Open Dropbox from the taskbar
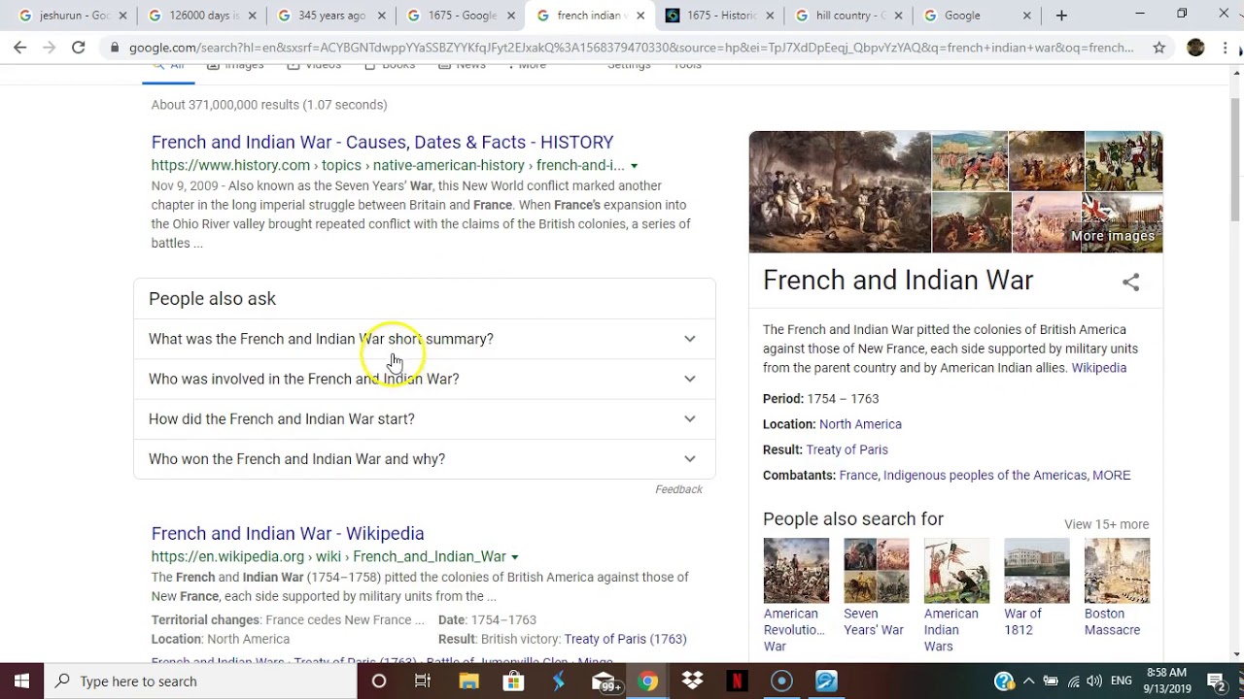Screen dimensions: 1244x699 point(693,682)
